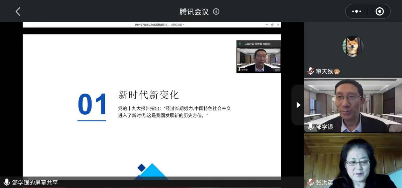The image size is (402, 188).
Task: Collapse the participant video sidebar with the arrow
Action: click(x=298, y=105)
